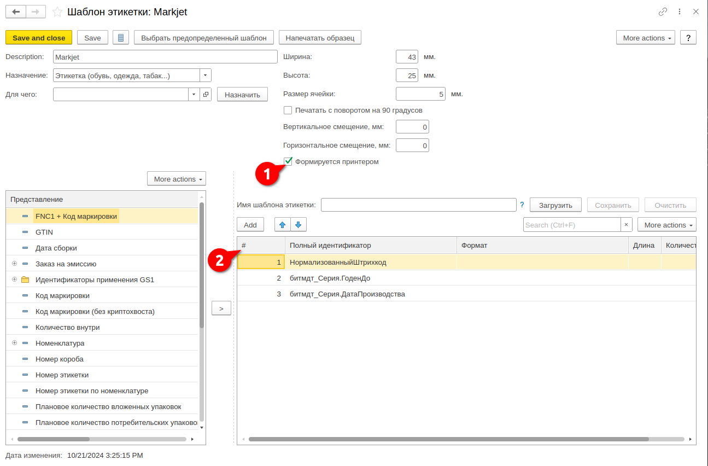The image size is (708, 466).
Task: Click the Сохранить button
Action: [613, 205]
